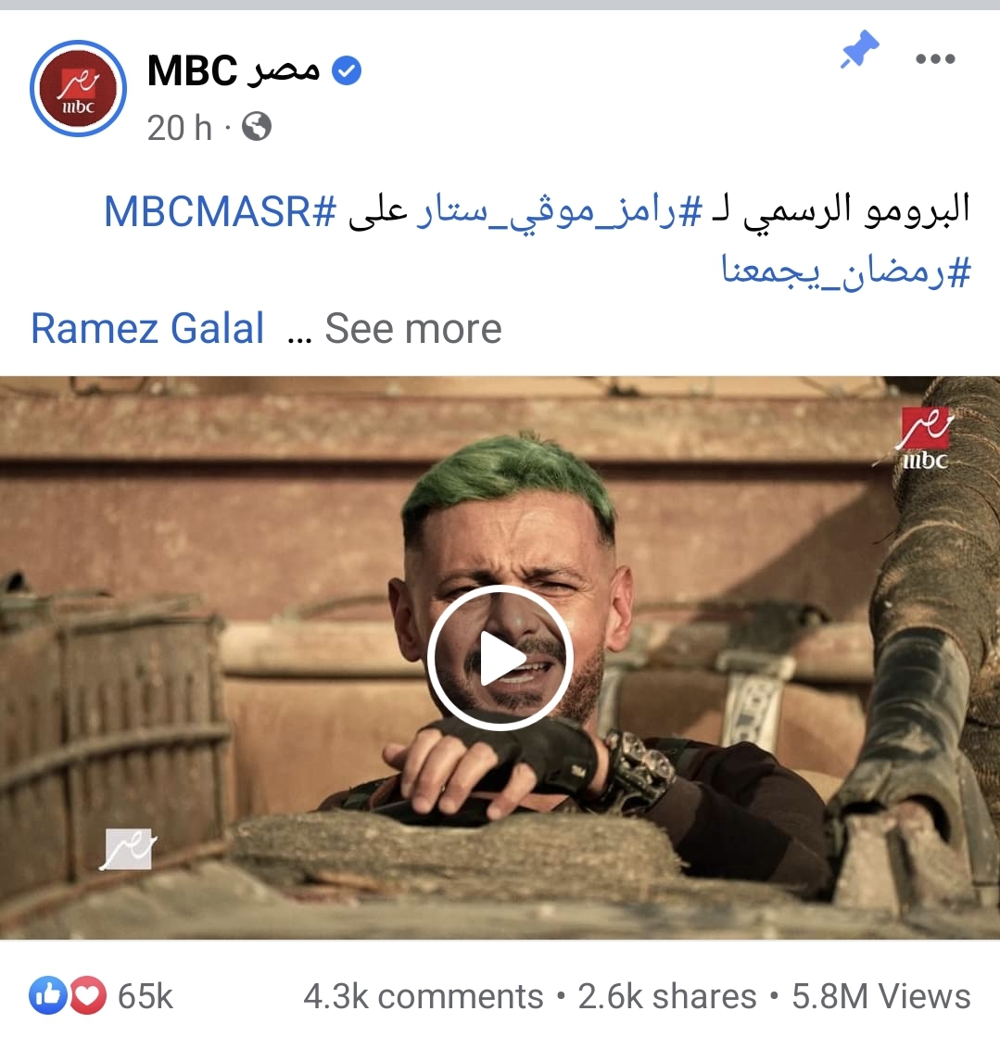Play the Ramez promo video
The image size is (1000, 1049).
500,658
